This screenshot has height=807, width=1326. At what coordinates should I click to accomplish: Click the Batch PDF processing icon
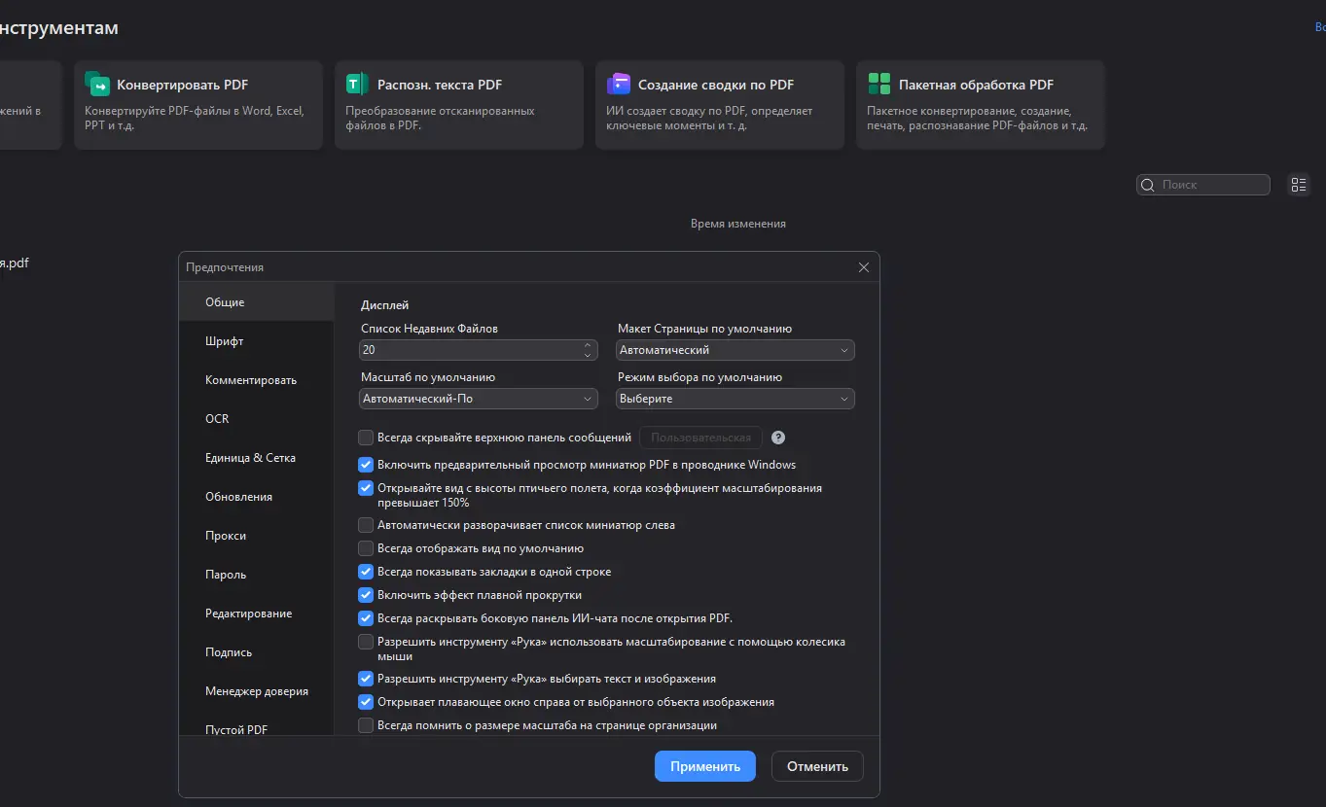(x=878, y=84)
